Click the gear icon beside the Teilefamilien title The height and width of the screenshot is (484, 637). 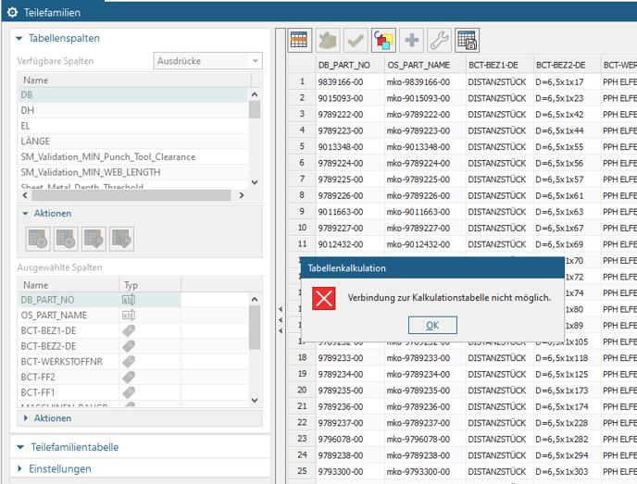12,13
